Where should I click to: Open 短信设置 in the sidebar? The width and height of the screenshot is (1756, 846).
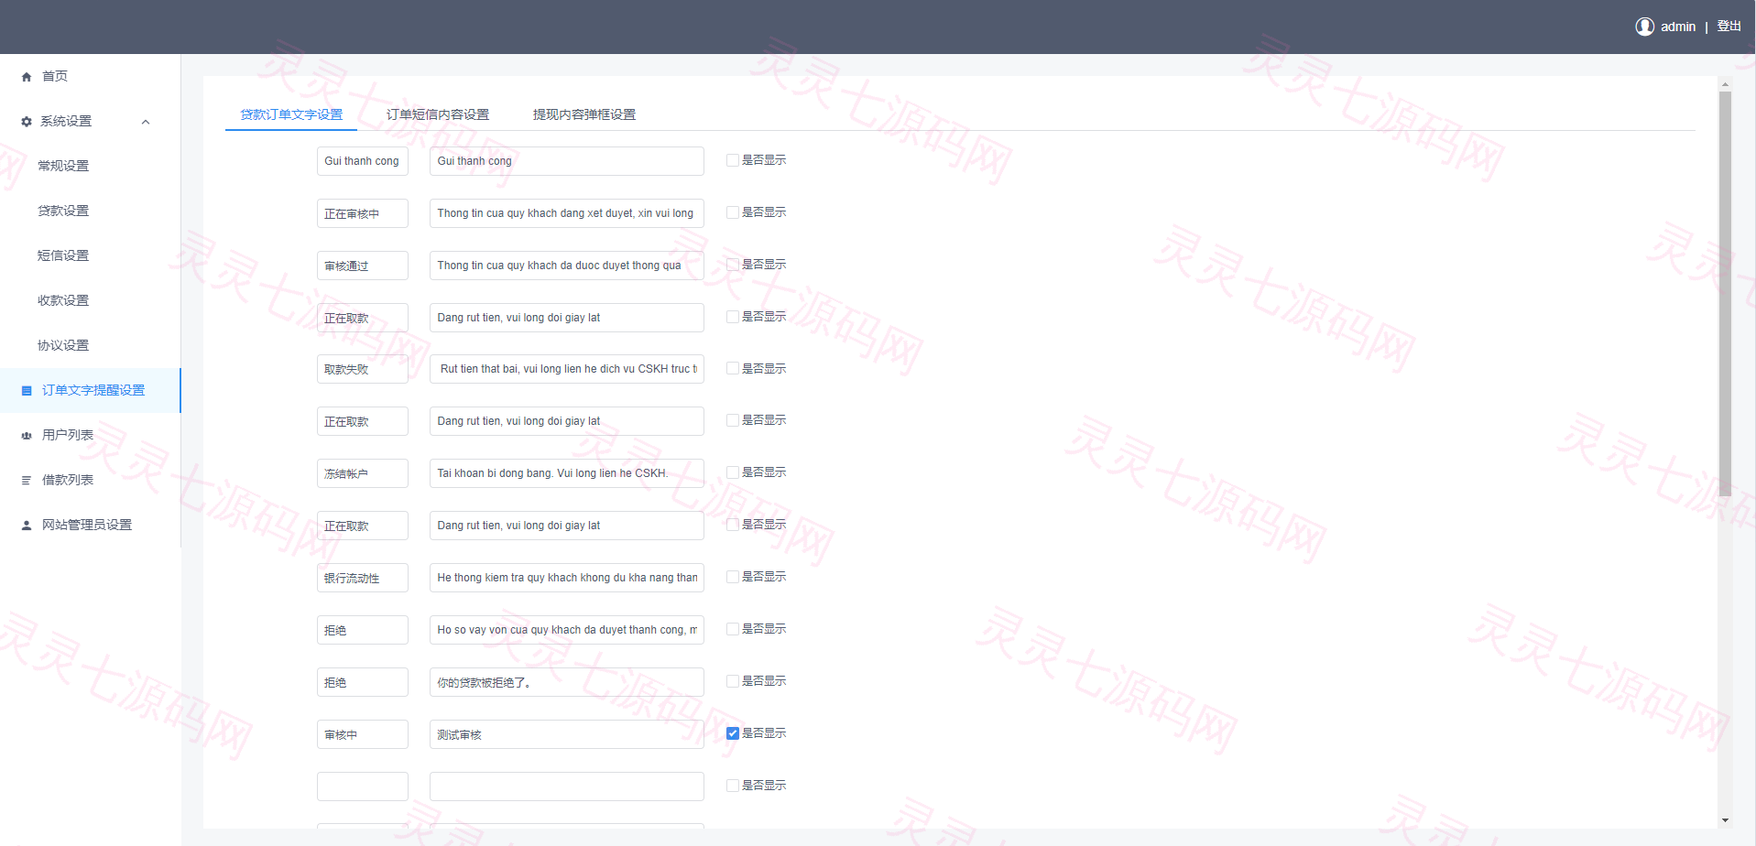(63, 255)
